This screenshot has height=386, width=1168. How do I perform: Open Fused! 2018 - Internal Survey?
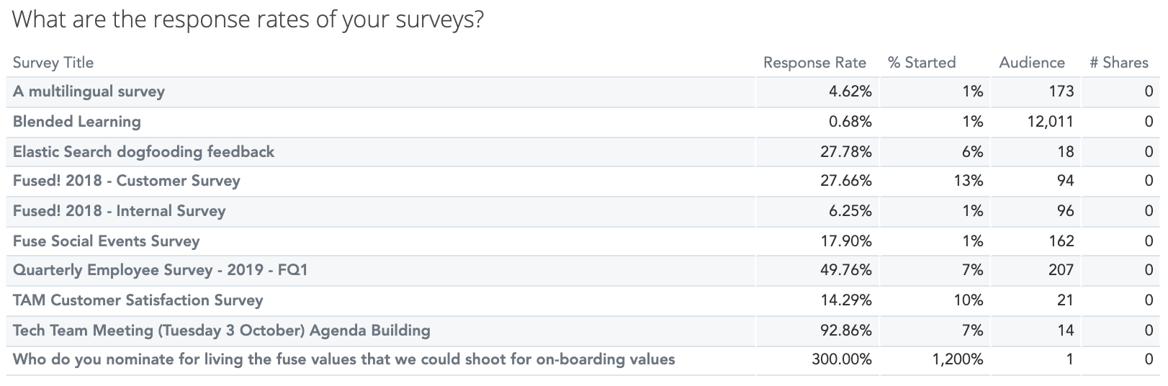pos(119,211)
